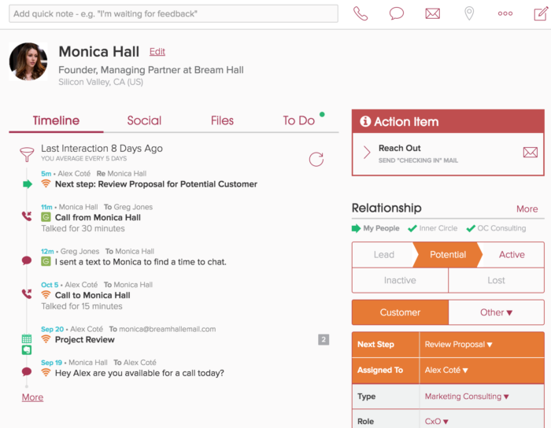
Task: Click the green G badge on Call from Monica Hall
Action: (46, 217)
